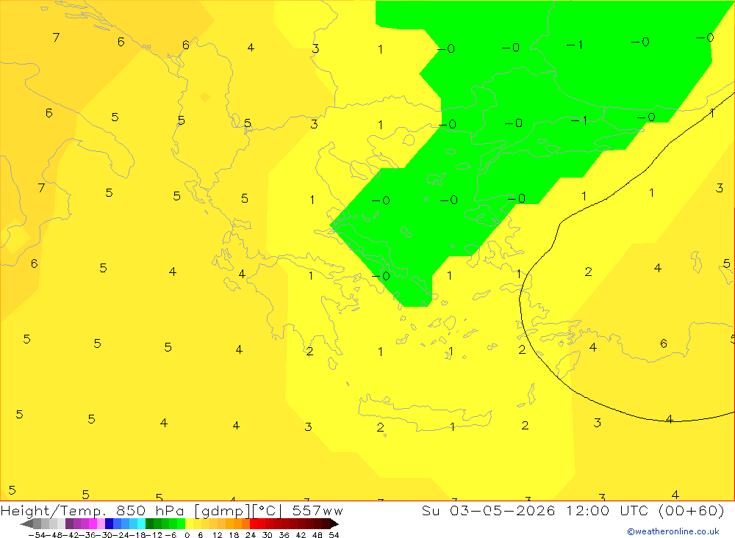
Task: Pick the bright red legend swatch above 24
Action: 254,523
